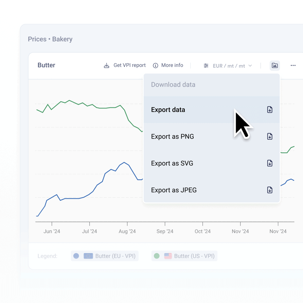Screen dimensions: 303x303
Task: Click the image export icon button
Action: click(274, 66)
